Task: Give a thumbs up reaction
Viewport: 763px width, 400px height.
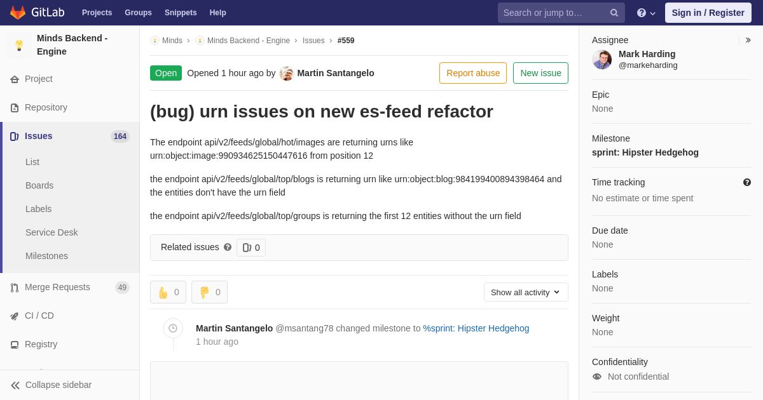Action: [x=168, y=292]
